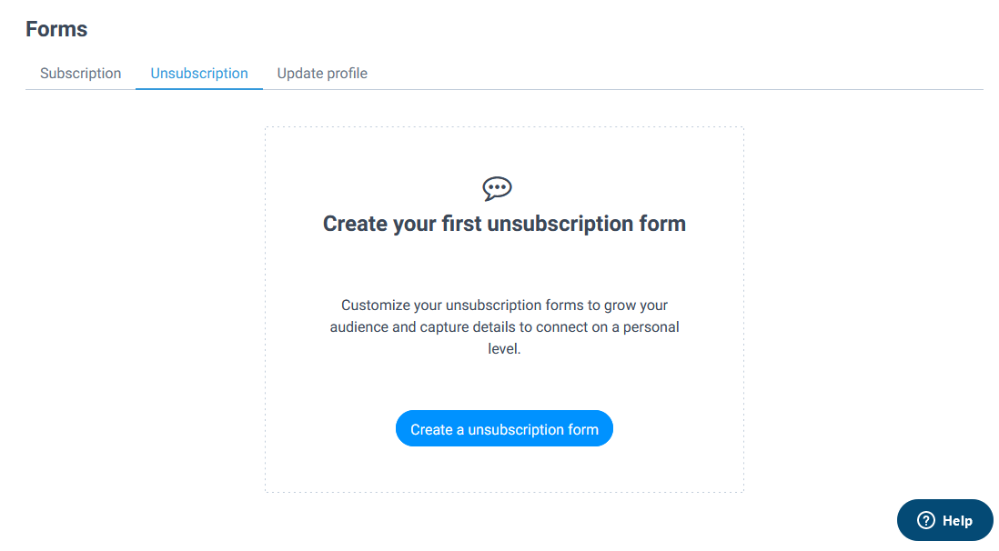Click the blue underline beneath Unsubscription tab
Image resolution: width=999 pixels, height=551 pixels.
(x=198, y=88)
